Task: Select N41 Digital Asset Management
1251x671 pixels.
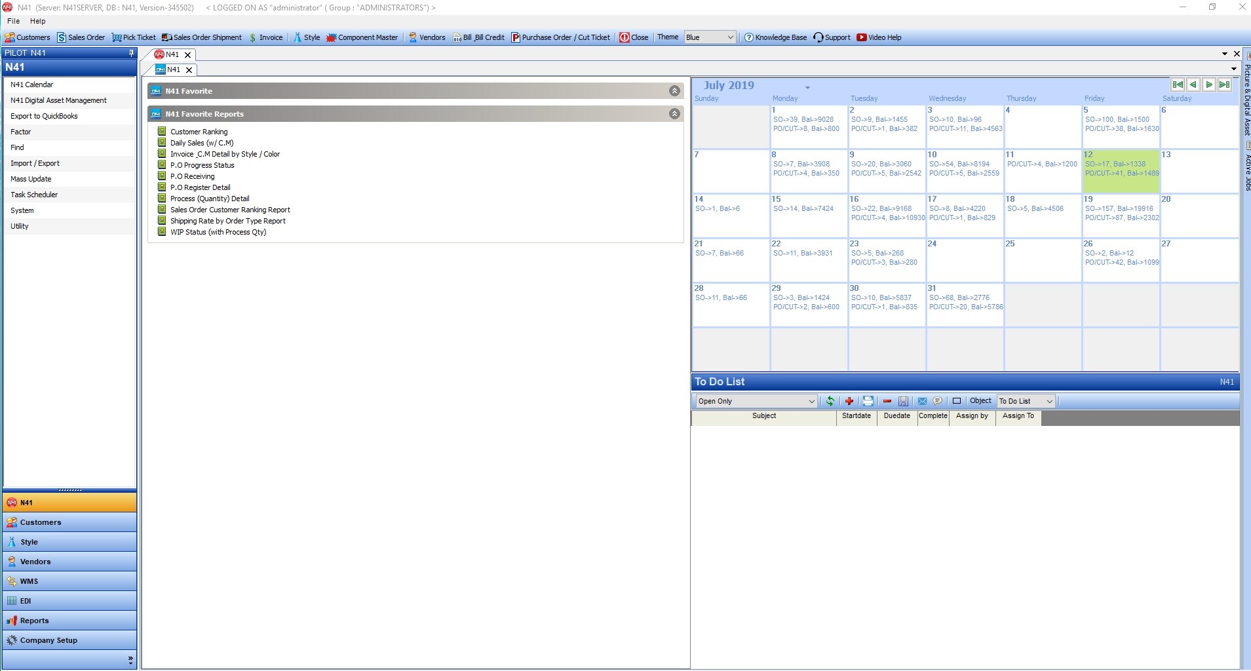Action: pos(58,100)
